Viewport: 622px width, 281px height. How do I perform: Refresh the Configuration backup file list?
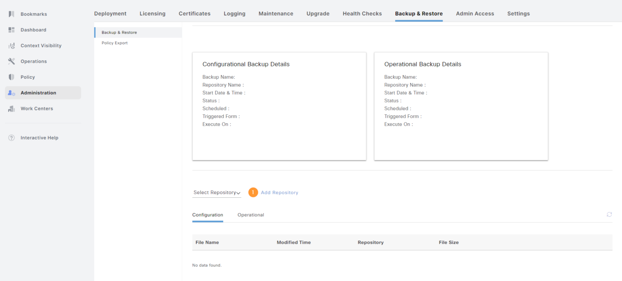pos(609,214)
